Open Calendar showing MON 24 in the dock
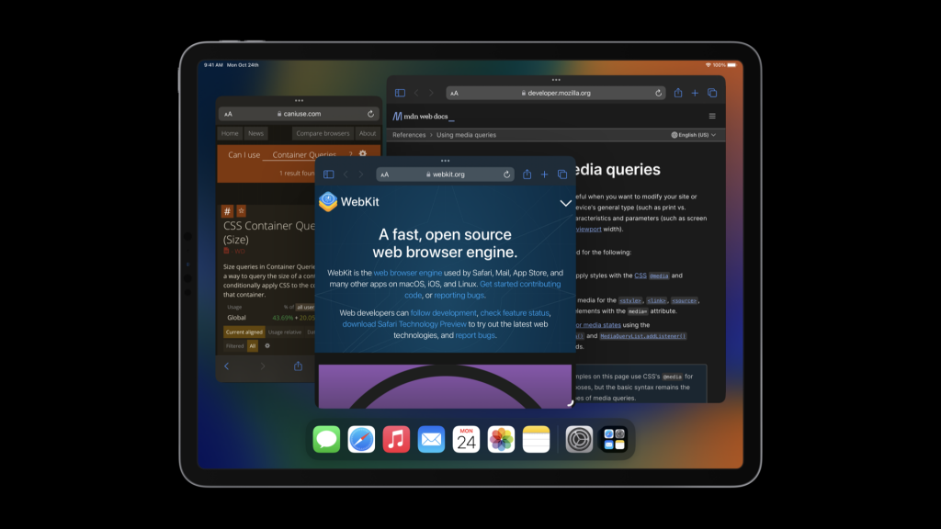This screenshot has height=529, width=941. coord(466,440)
